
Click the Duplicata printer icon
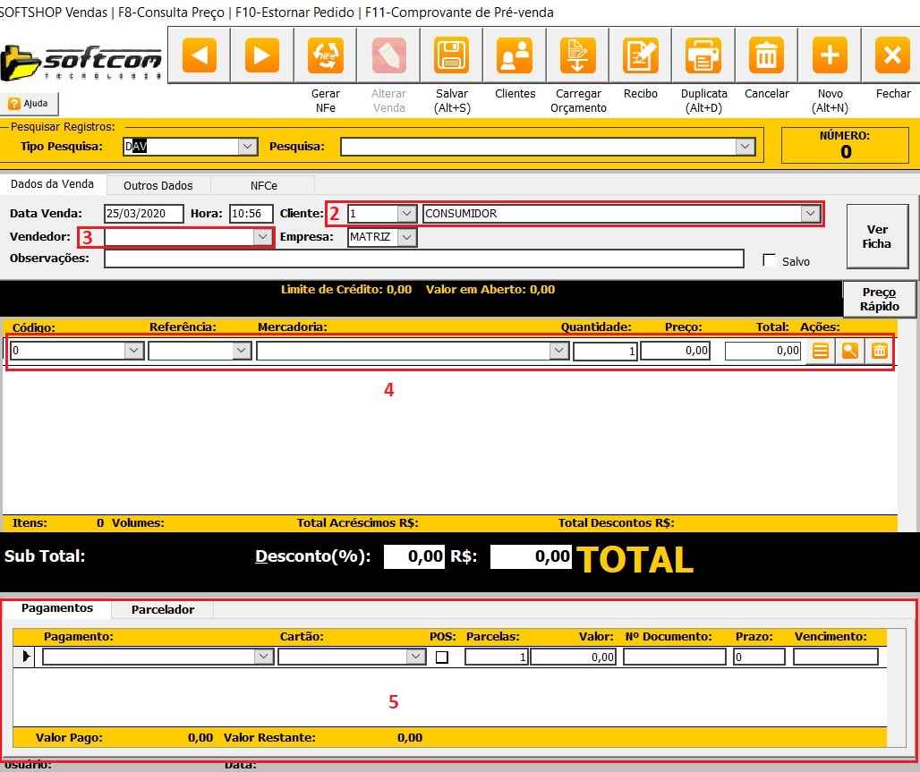pos(703,56)
